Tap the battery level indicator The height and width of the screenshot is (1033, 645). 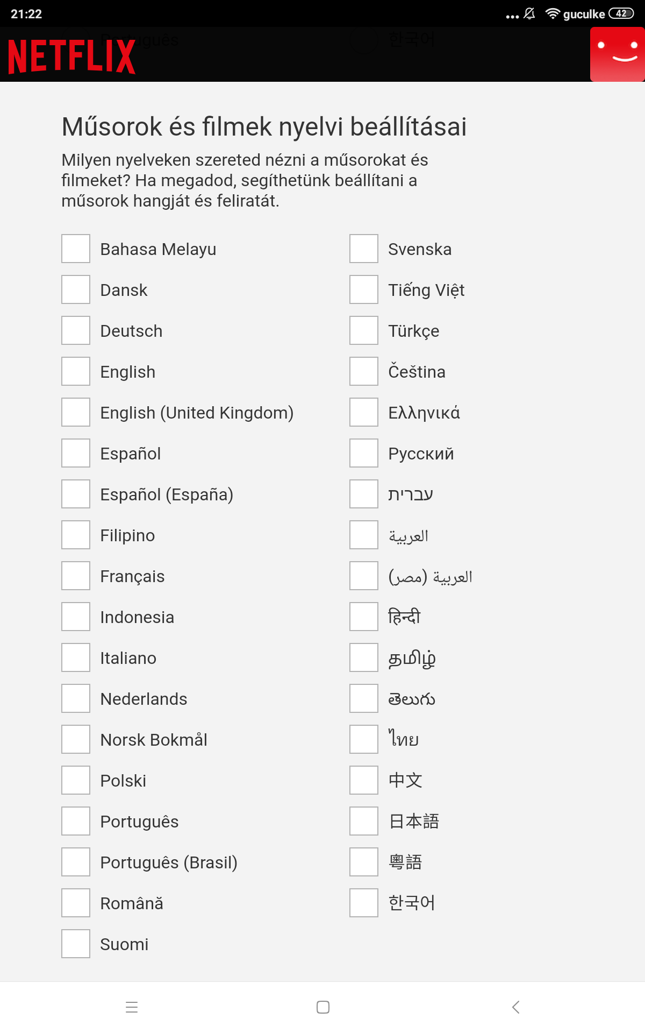621,13
